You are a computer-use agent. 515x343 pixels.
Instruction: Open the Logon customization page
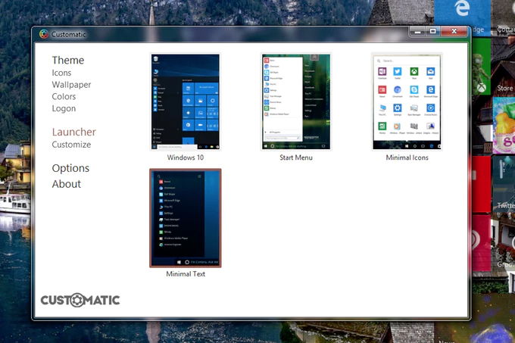click(64, 108)
